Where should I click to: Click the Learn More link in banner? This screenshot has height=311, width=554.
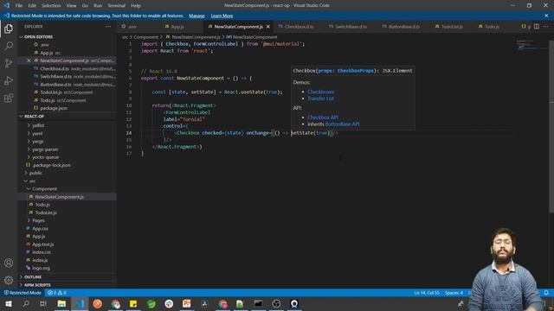click(222, 16)
